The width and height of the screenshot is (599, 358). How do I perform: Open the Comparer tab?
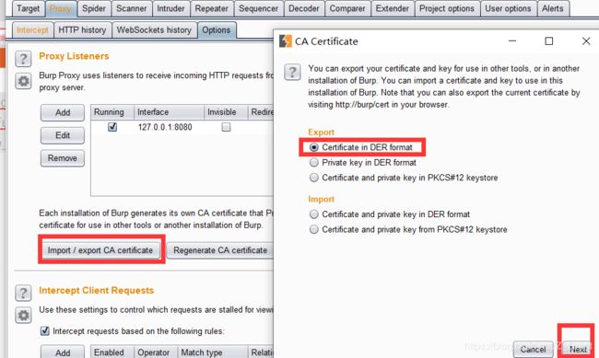[347, 8]
